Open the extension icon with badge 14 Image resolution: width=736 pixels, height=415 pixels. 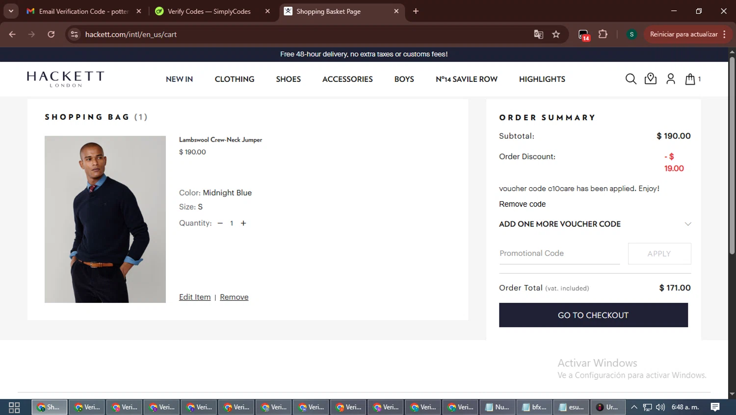[x=583, y=35]
